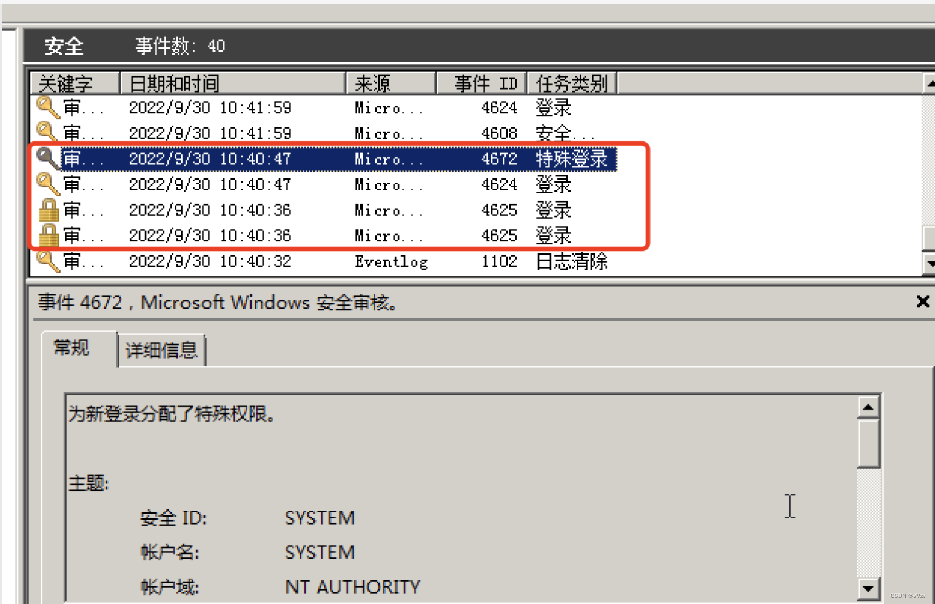The height and width of the screenshot is (604, 935).
Task: Click the NT AUTHORITY account domain value
Action: tap(352, 586)
